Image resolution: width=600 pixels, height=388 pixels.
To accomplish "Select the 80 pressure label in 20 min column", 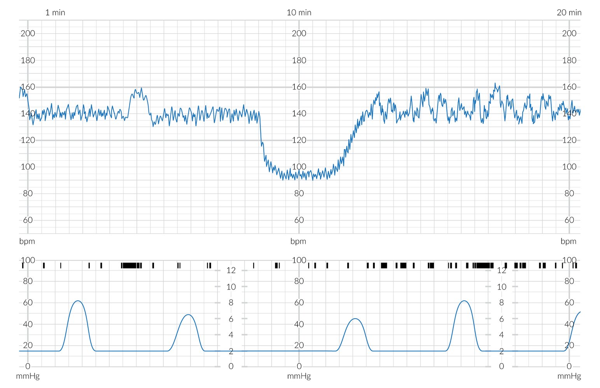I will 569,281.
